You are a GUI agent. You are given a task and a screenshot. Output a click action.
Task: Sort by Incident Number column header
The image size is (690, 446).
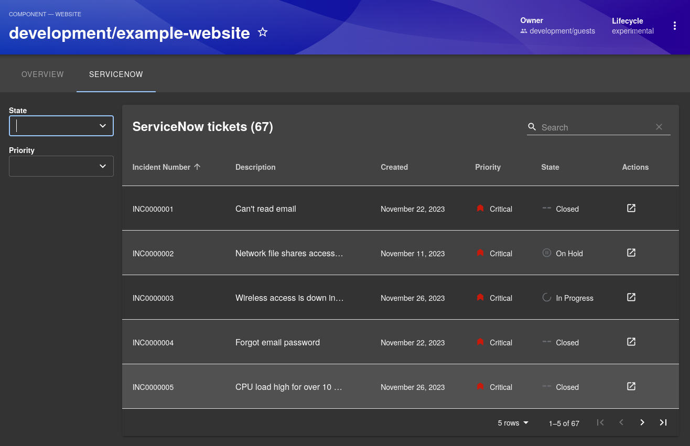(x=161, y=167)
